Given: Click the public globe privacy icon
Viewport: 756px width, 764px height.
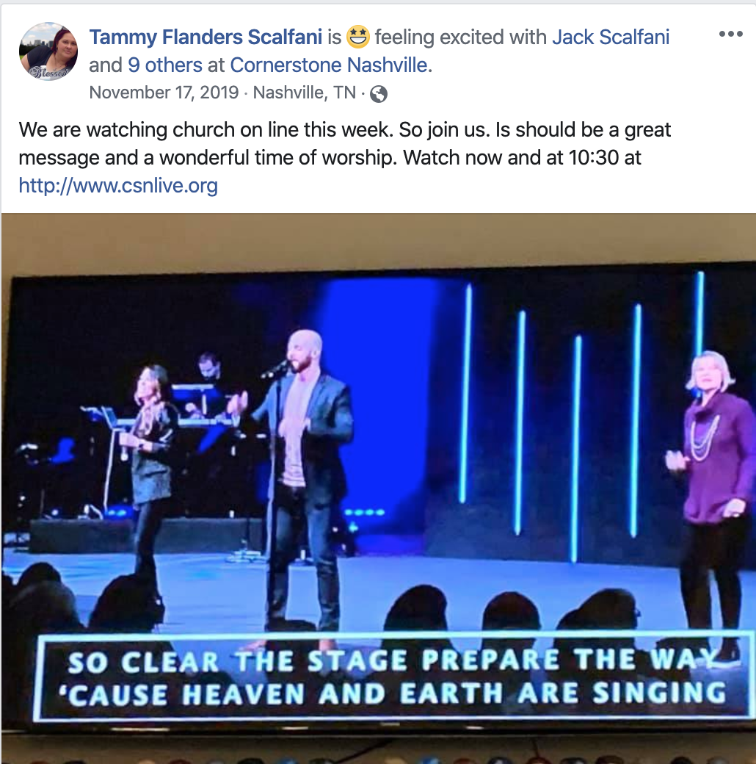Looking at the screenshot, I should pyautogui.click(x=379, y=93).
